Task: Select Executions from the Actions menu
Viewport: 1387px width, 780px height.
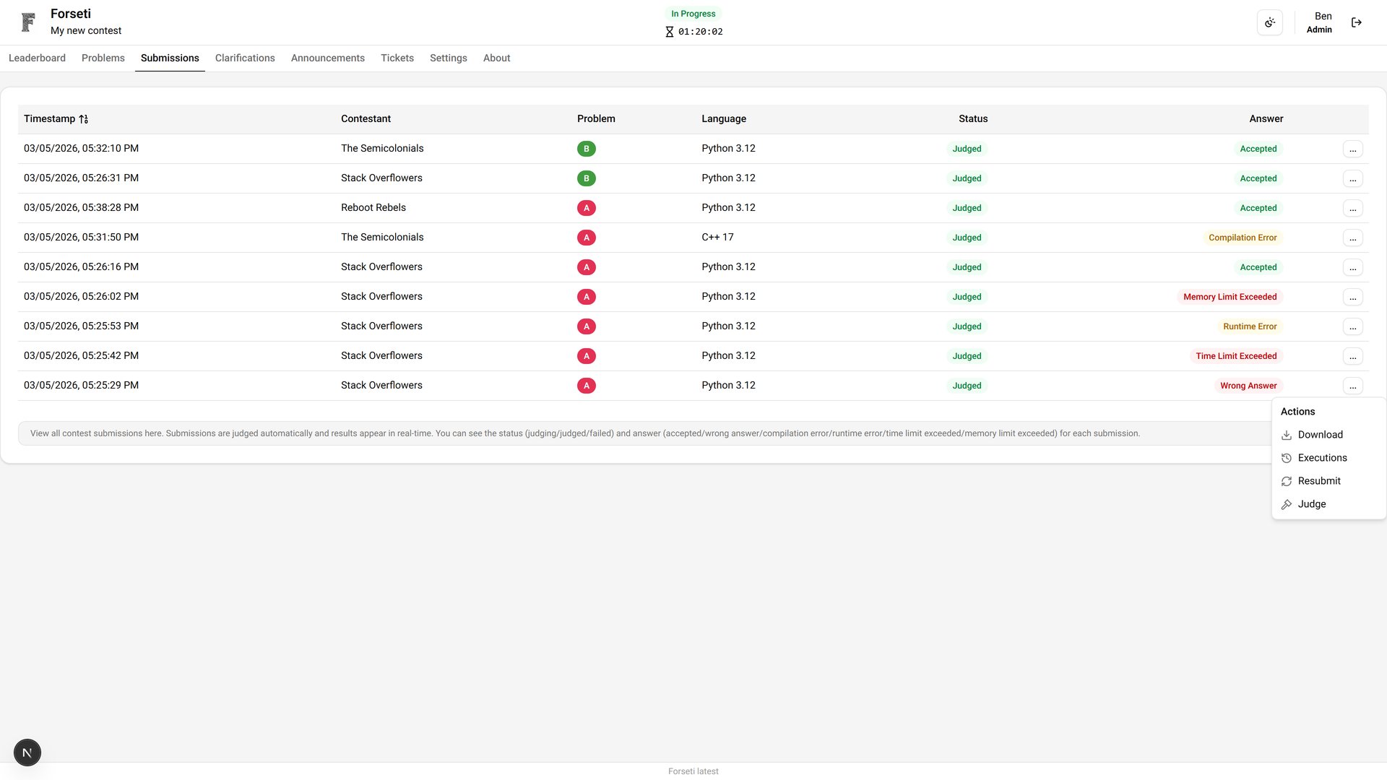Action: click(x=1322, y=457)
